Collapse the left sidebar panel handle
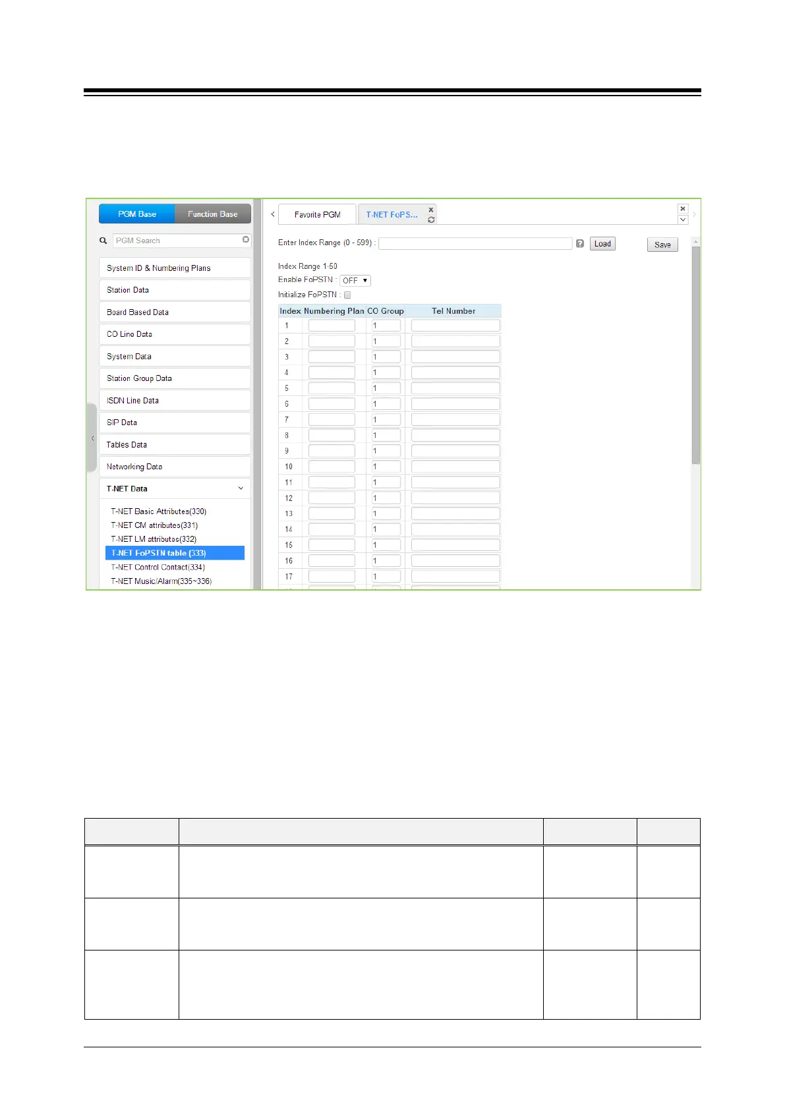 tap(92, 438)
